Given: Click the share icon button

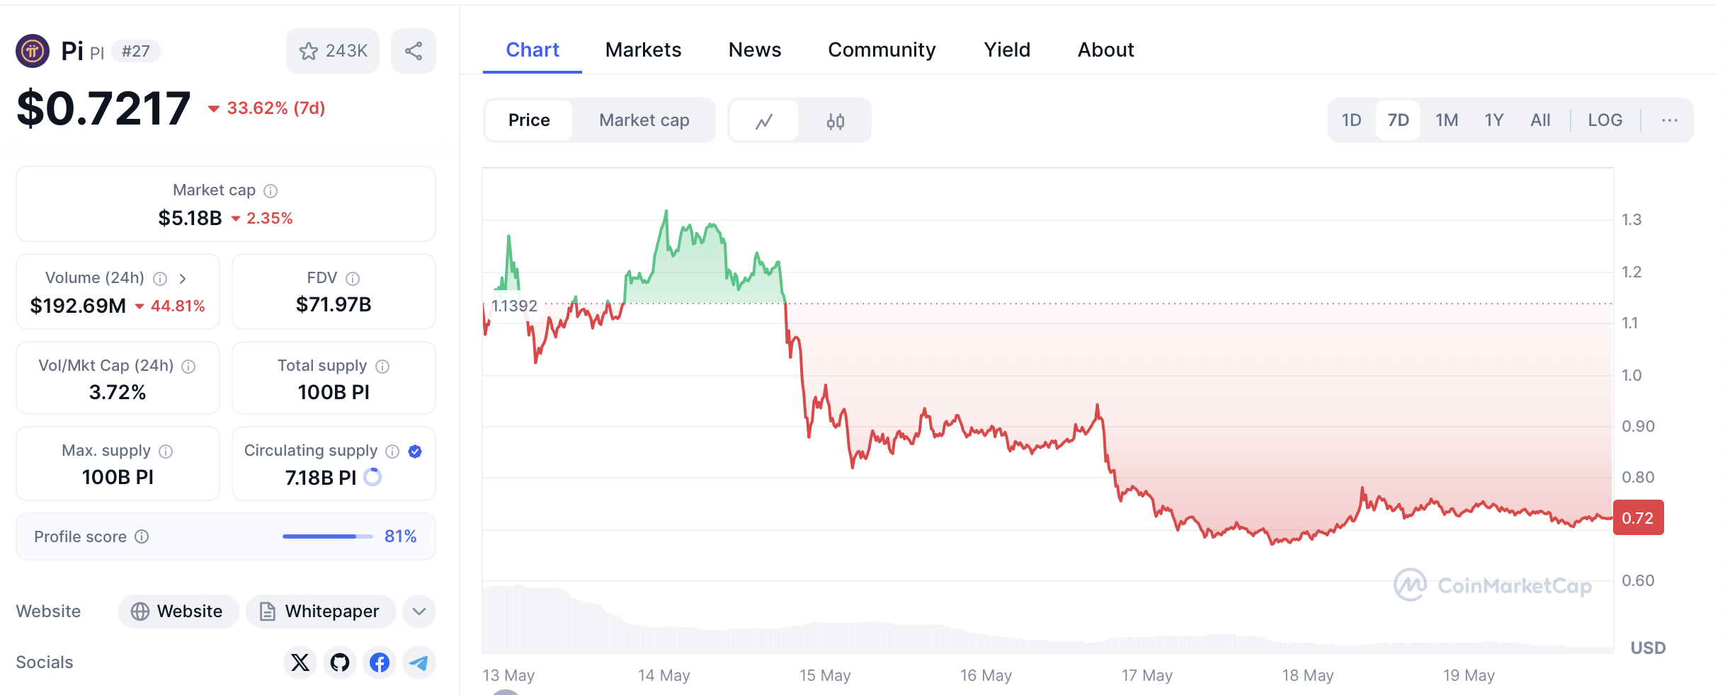Looking at the screenshot, I should pos(414,51).
